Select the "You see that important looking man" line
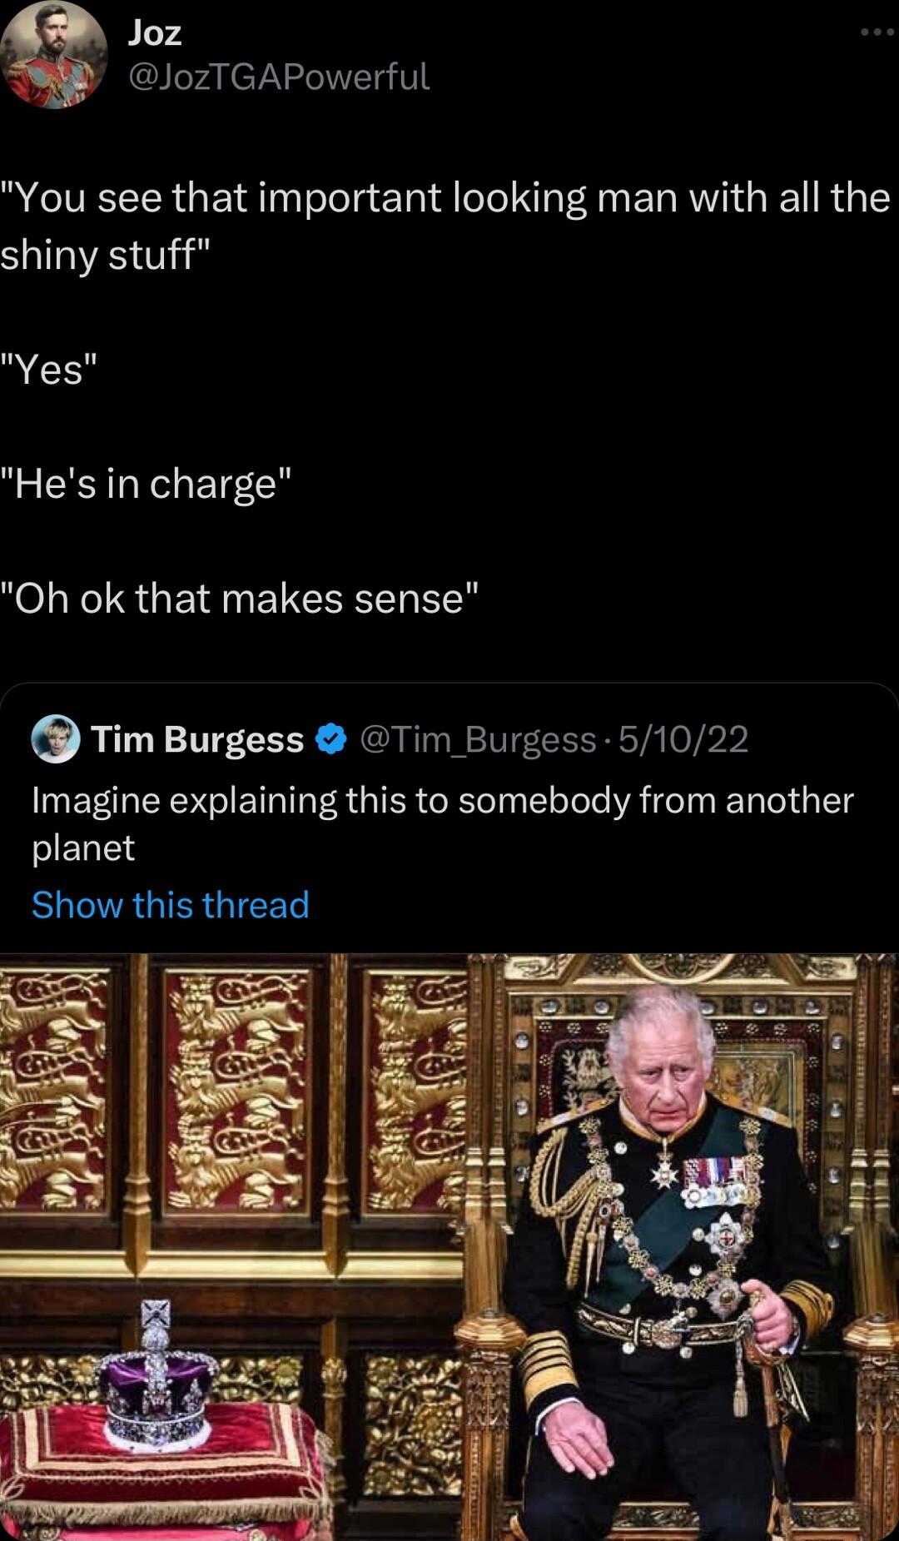This screenshot has height=1541, width=899. click(x=445, y=198)
